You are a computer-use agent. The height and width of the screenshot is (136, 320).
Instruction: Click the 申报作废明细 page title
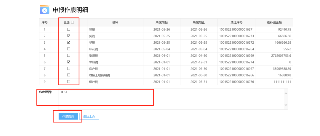pos(71,10)
